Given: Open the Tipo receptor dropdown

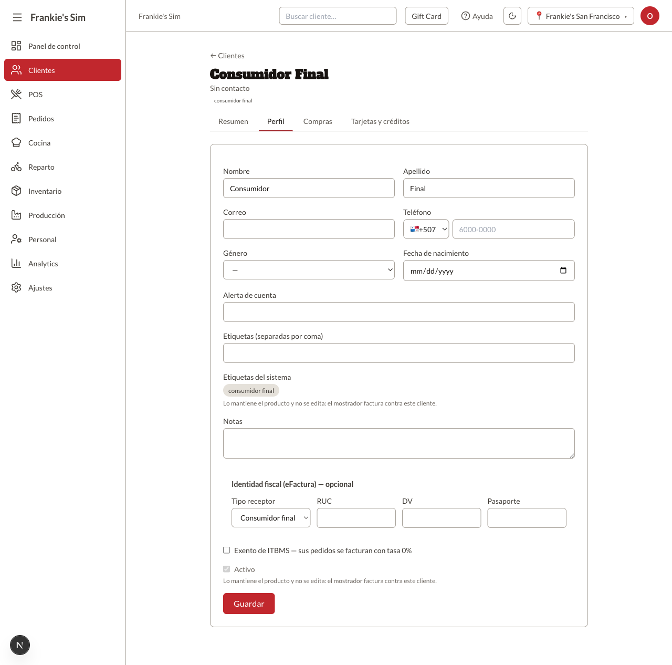Looking at the screenshot, I should [271, 518].
